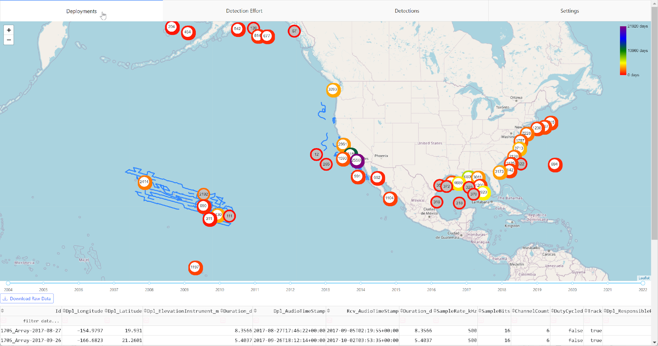Sort table by Dpl_Latitude column arrows

coord(106,311)
